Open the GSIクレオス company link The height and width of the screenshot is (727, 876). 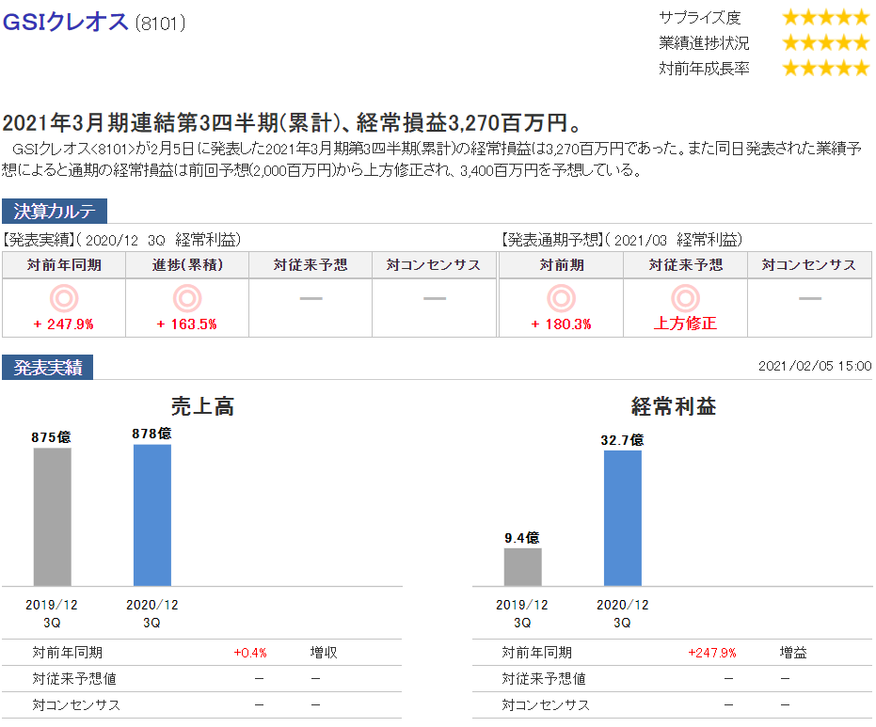(x=65, y=22)
